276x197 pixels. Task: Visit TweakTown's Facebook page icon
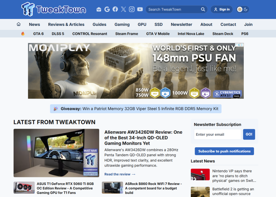(x=115, y=9)
